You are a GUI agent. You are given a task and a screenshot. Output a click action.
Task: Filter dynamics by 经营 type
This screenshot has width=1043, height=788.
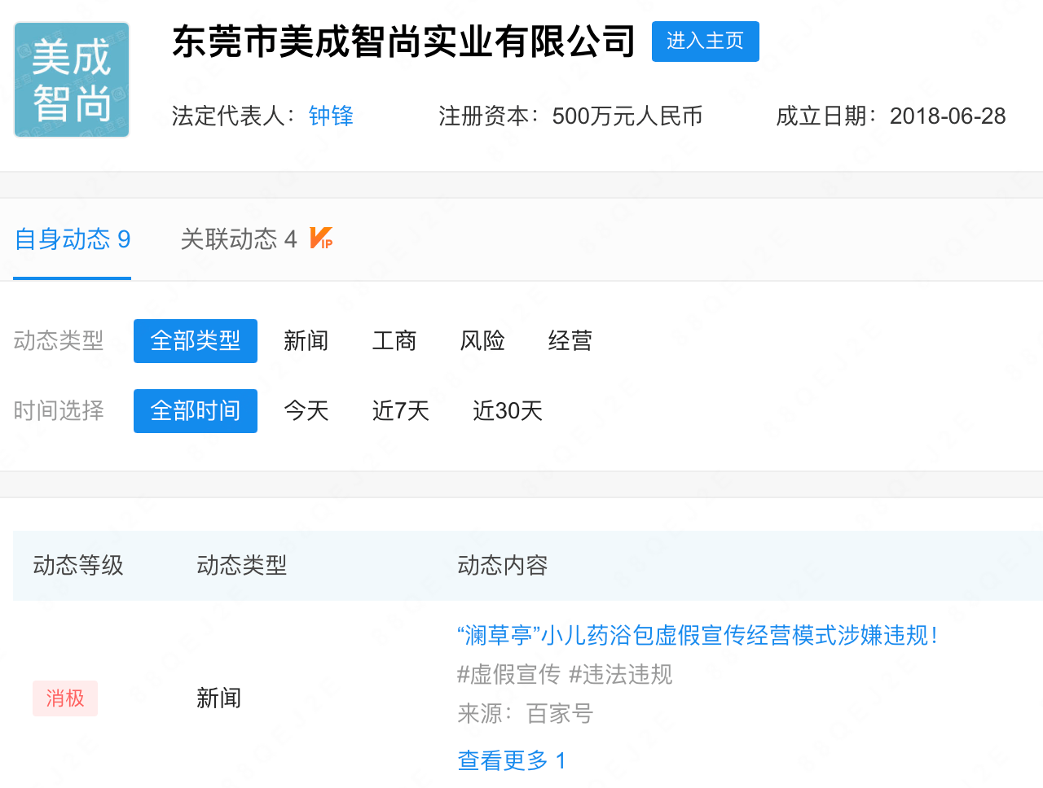pyautogui.click(x=570, y=341)
